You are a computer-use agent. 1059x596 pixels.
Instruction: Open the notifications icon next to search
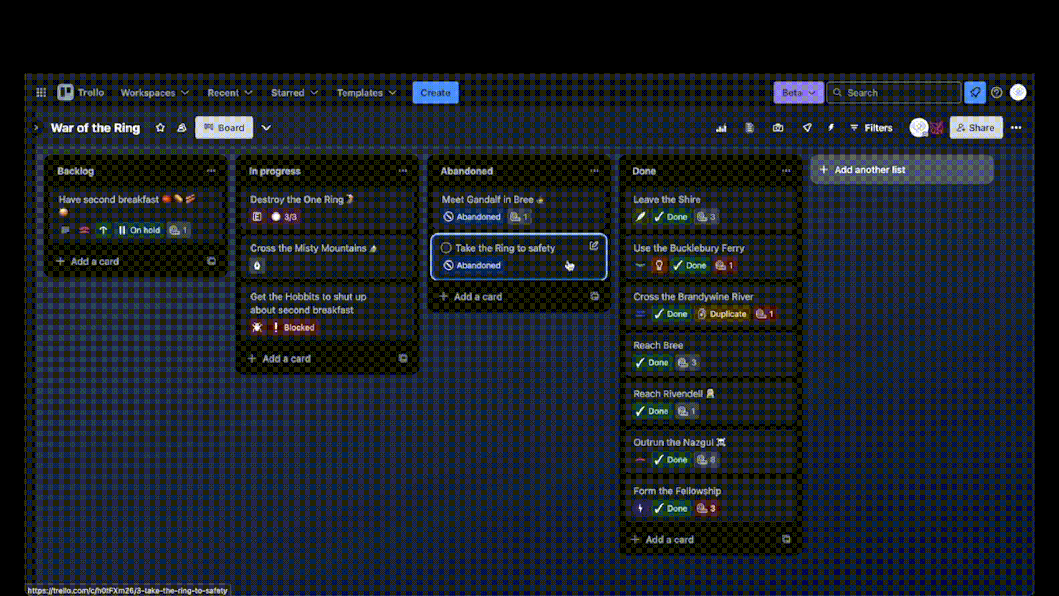pyautogui.click(x=975, y=93)
